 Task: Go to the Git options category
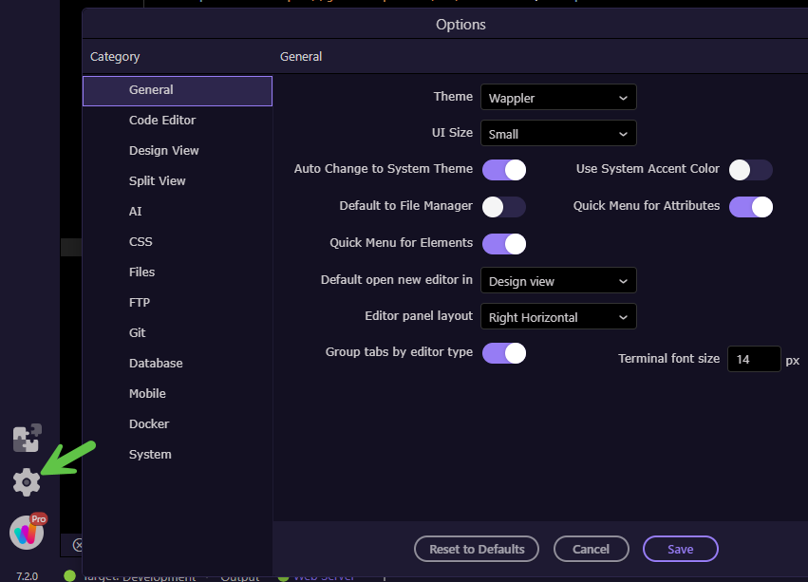(138, 333)
